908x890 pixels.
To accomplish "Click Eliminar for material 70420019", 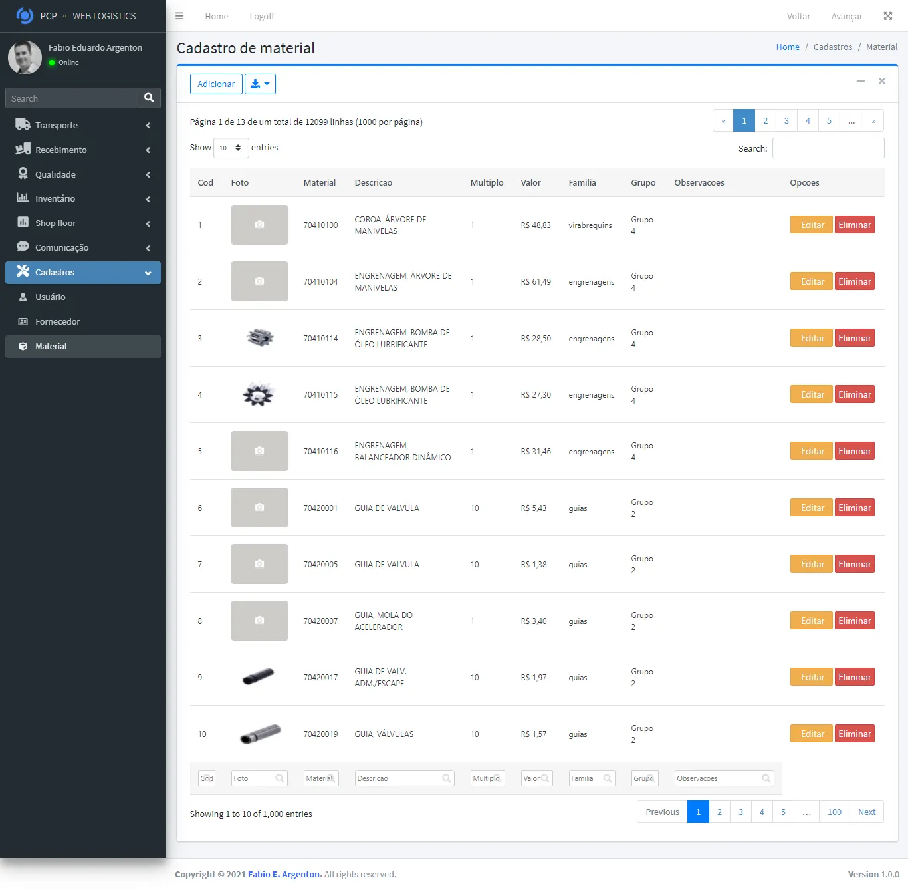I will click(x=854, y=734).
